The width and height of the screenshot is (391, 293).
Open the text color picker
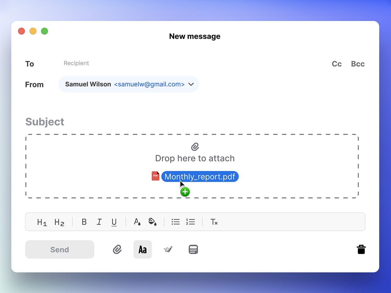[x=137, y=222]
